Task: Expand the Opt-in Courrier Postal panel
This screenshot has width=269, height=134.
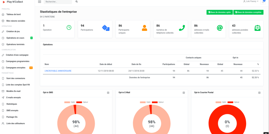Action: click(x=259, y=93)
